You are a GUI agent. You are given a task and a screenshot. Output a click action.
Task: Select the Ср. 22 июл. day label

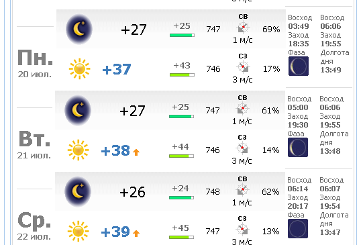click(x=34, y=226)
